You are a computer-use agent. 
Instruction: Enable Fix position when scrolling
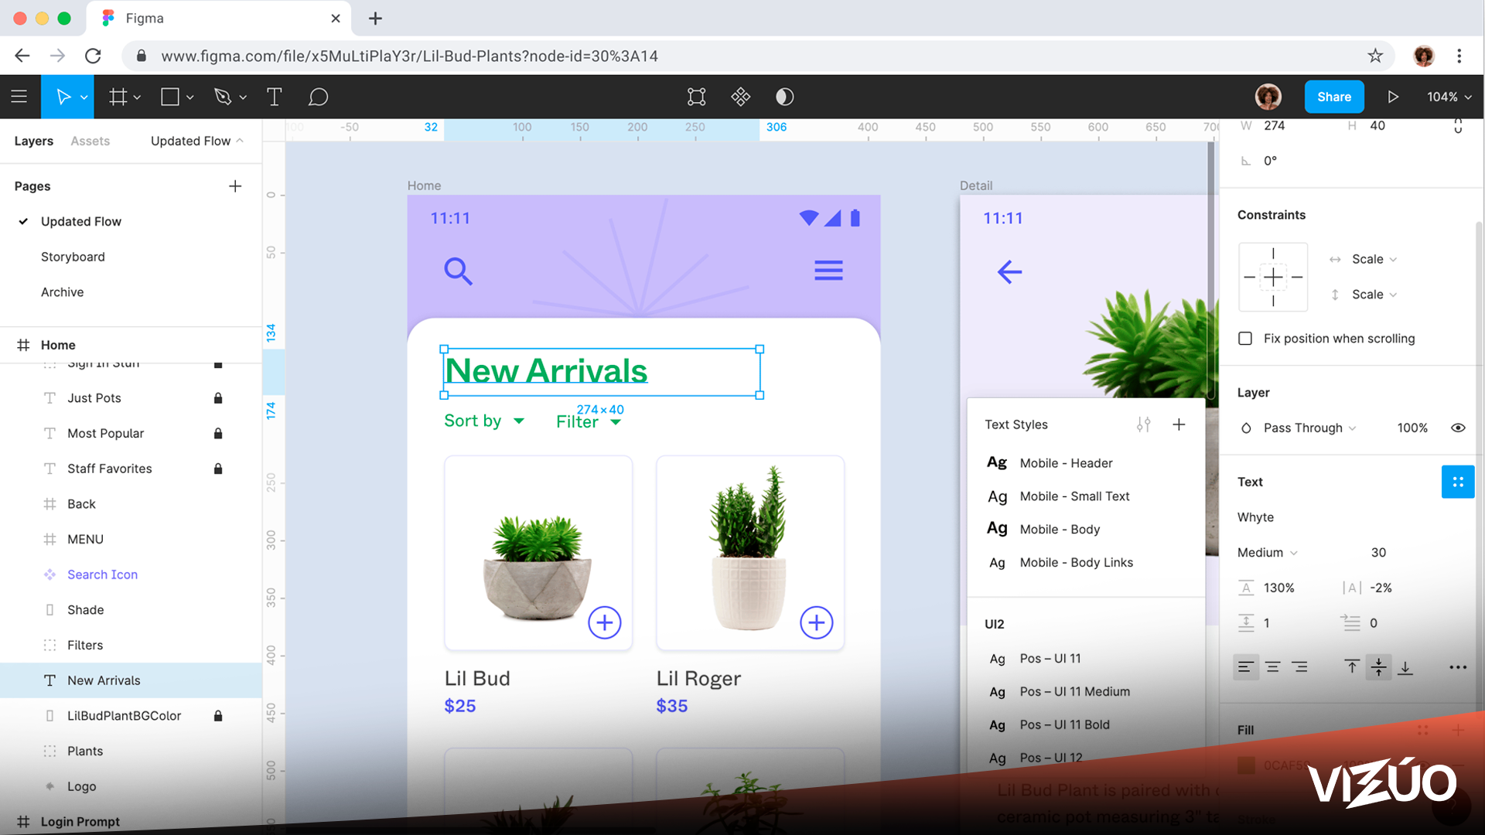(x=1245, y=339)
